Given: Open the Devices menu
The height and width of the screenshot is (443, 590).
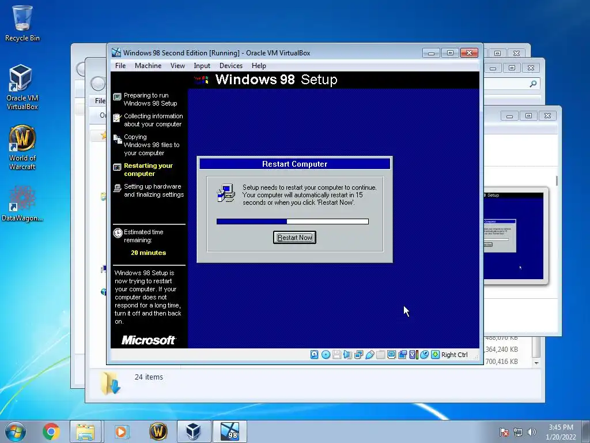Looking at the screenshot, I should click(231, 66).
